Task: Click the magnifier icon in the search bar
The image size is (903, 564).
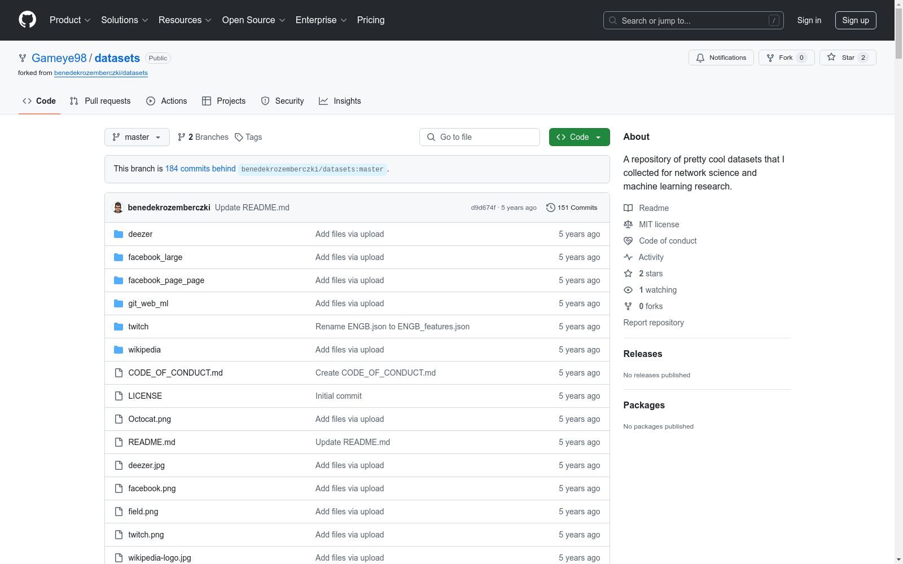Action: pos(613,20)
